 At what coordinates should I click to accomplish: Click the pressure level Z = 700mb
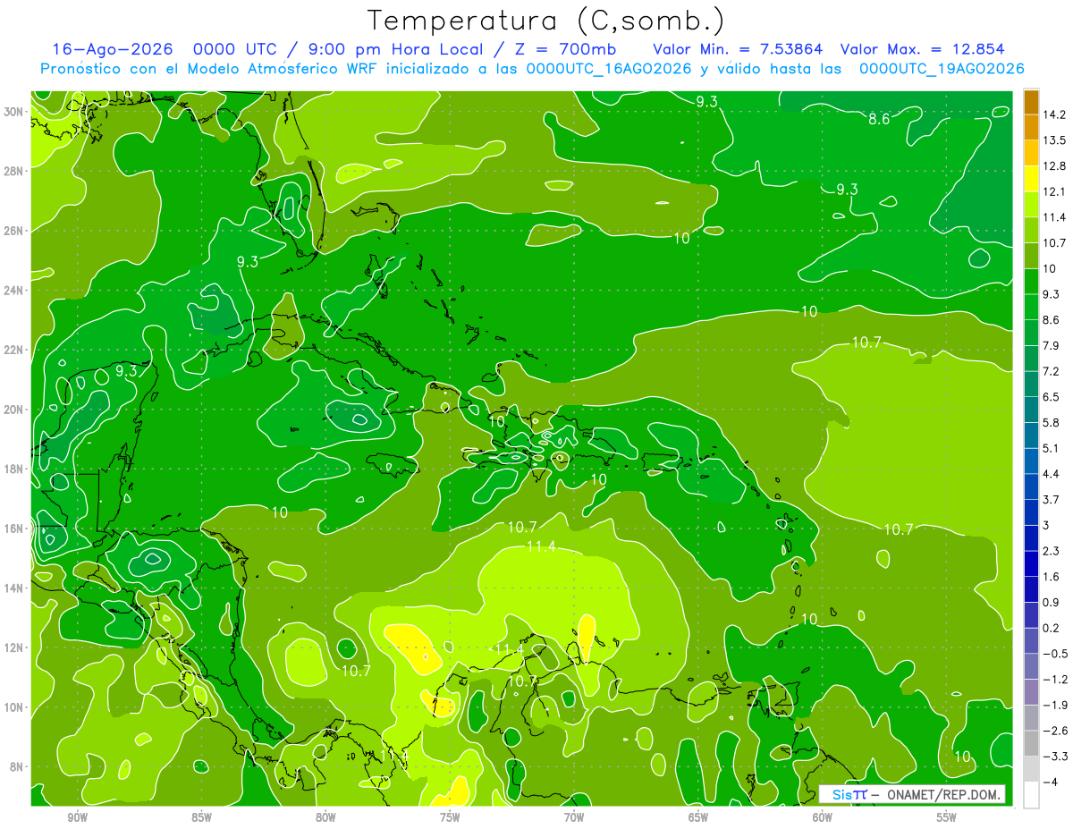(565, 49)
